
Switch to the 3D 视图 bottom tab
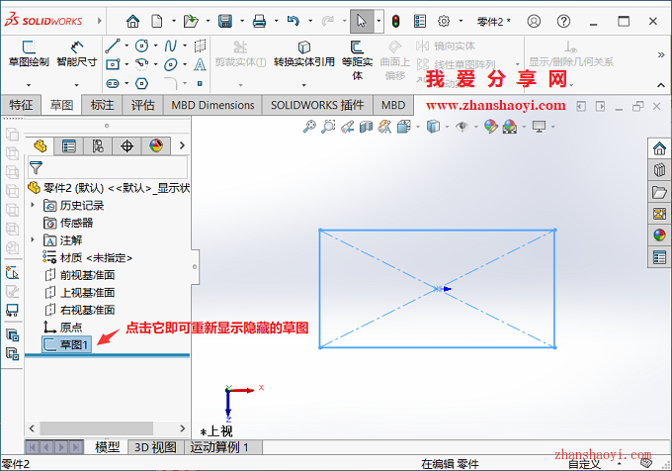[155, 447]
